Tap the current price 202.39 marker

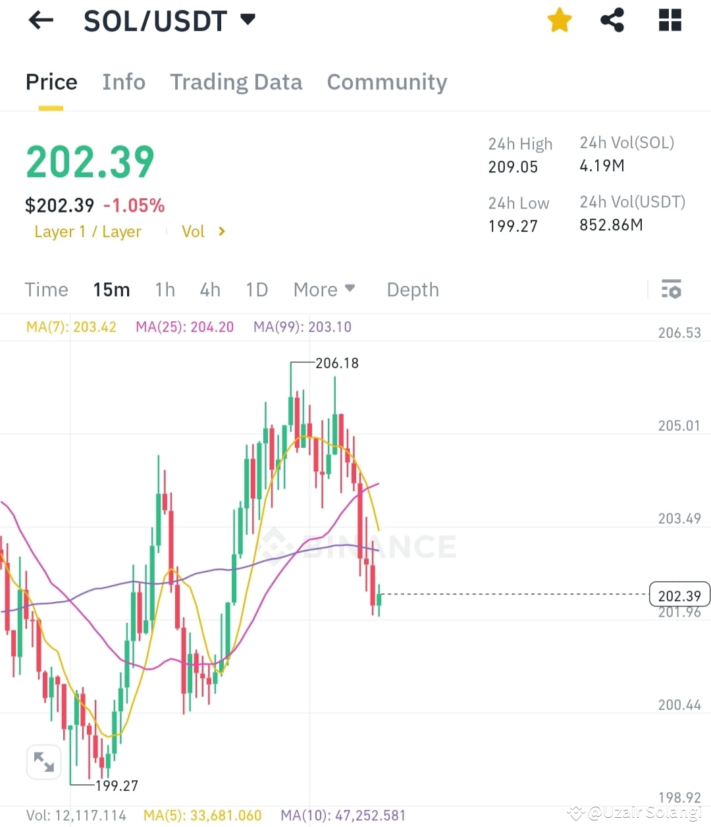coord(679,594)
